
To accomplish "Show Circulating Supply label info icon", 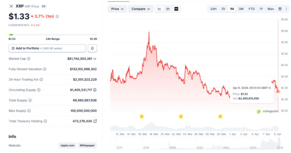I will tap(39, 90).
